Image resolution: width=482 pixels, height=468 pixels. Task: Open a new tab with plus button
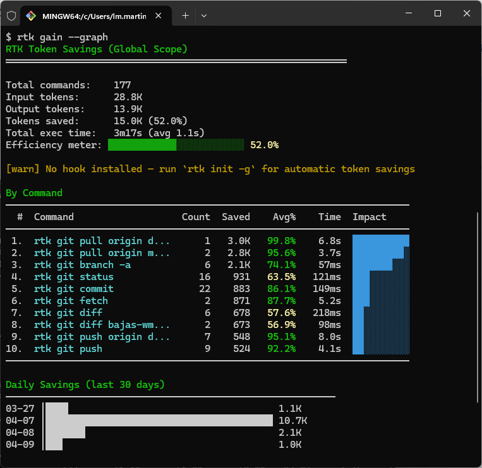[185, 15]
